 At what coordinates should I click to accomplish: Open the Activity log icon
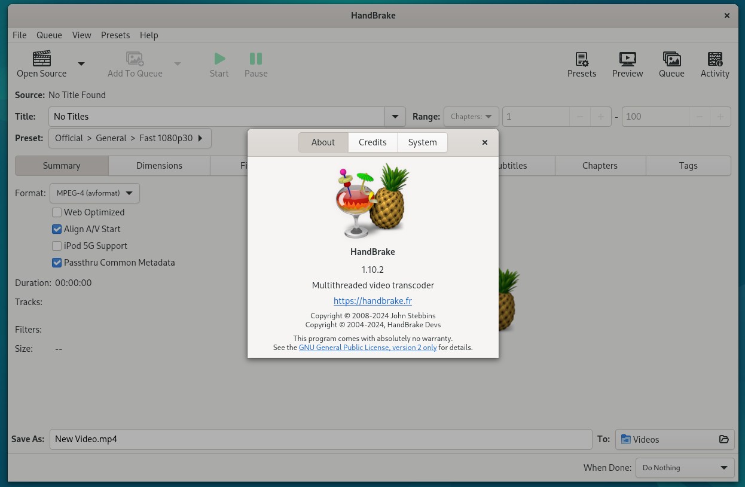coord(715,59)
